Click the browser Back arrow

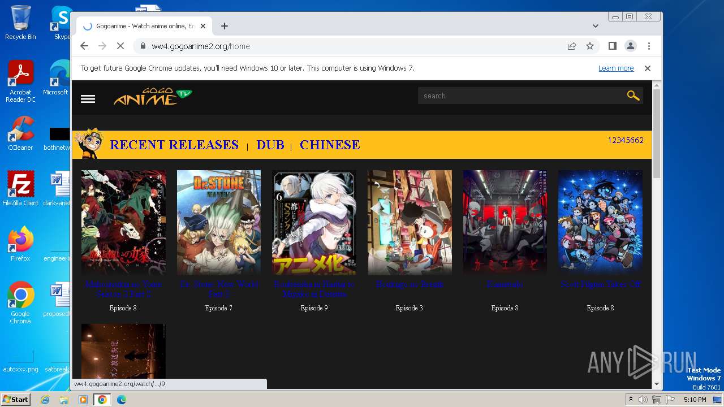point(84,46)
